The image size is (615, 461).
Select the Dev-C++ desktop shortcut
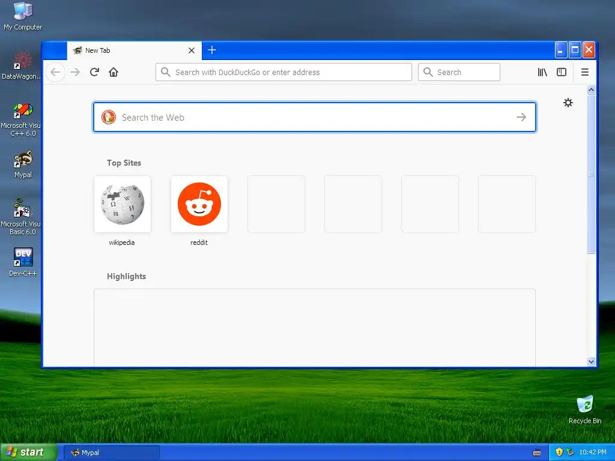[23, 262]
